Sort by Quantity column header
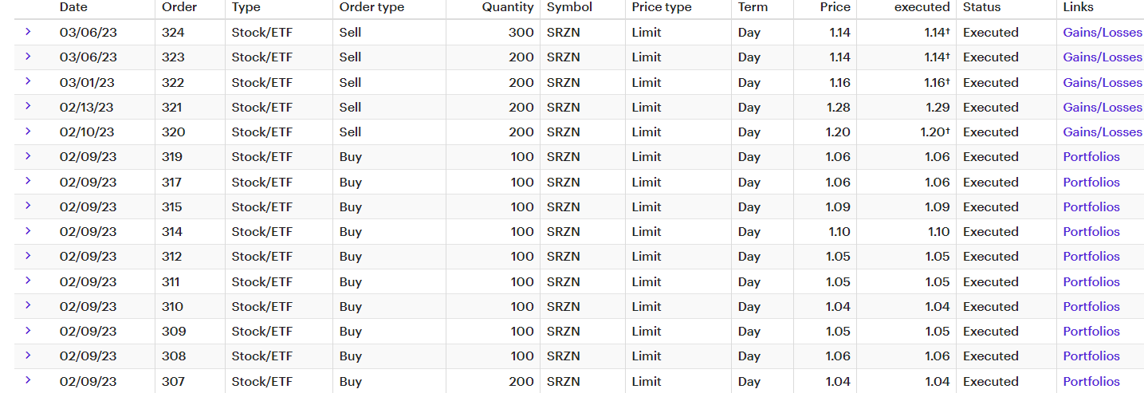The image size is (1144, 393). [x=508, y=7]
